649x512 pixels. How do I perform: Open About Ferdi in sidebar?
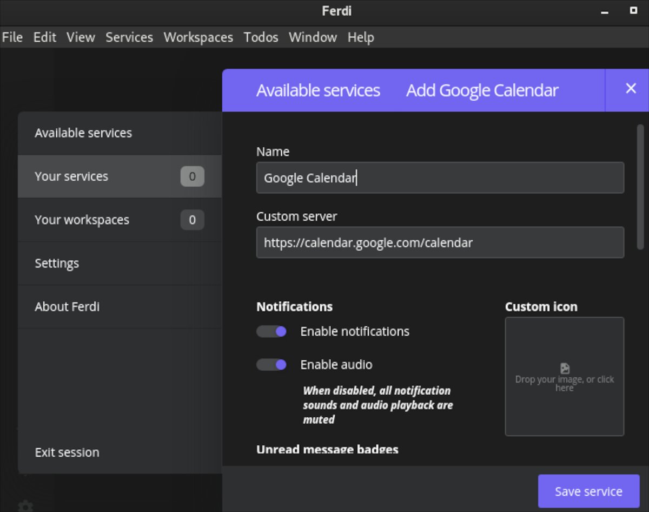pyautogui.click(x=67, y=307)
